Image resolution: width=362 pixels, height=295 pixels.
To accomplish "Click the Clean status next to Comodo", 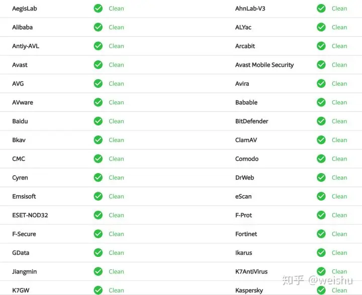I will pos(339,159).
